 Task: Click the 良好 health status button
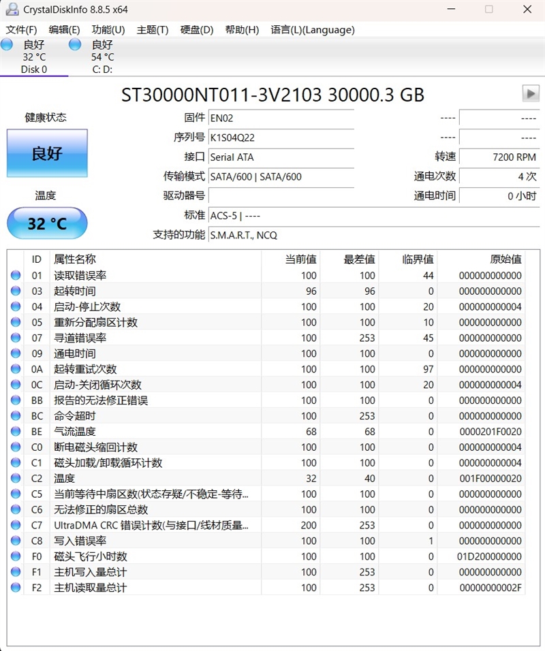(47, 153)
